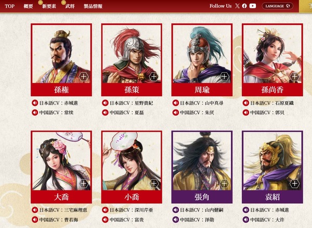Select the 小喬 name banner
The height and width of the screenshot is (228, 312).
click(132, 197)
